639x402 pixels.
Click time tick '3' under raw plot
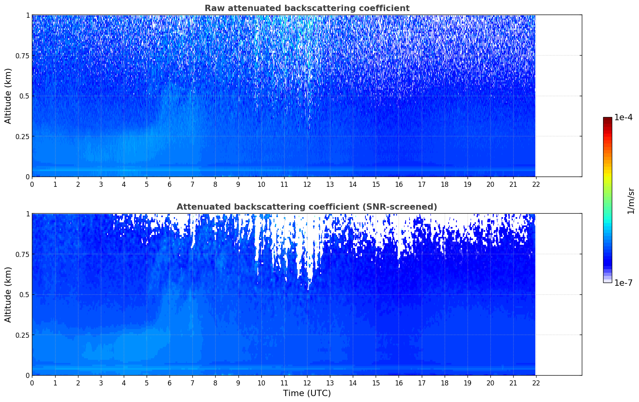click(x=101, y=184)
